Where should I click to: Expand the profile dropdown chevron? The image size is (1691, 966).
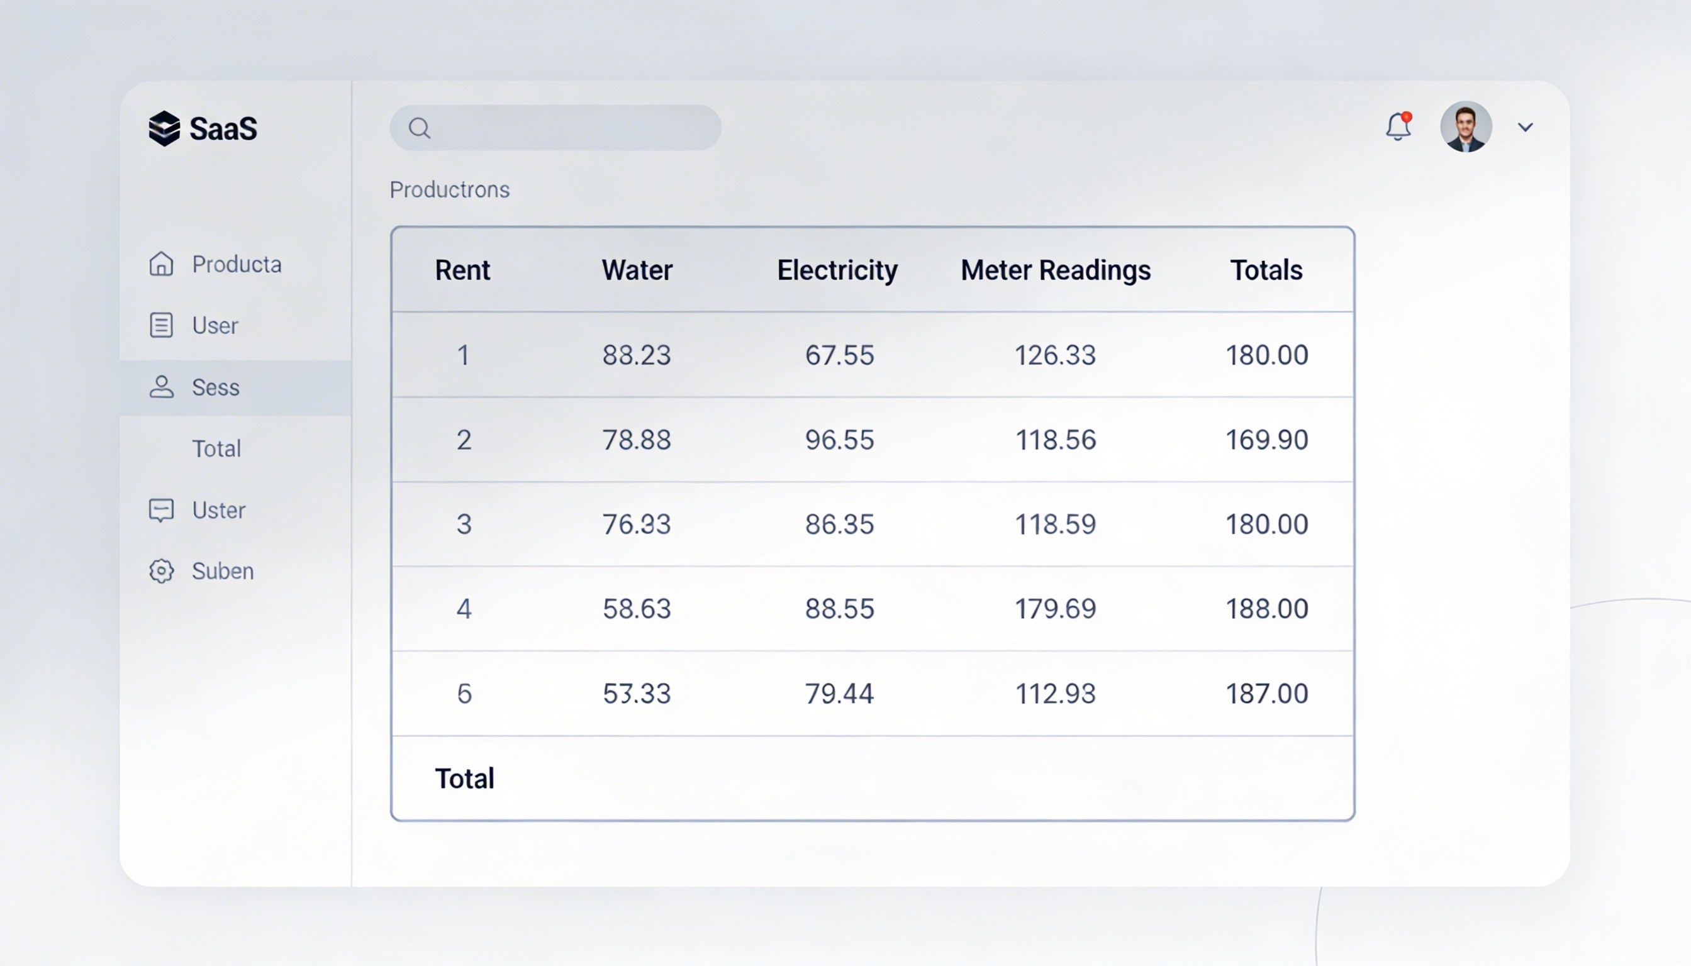[x=1525, y=128]
